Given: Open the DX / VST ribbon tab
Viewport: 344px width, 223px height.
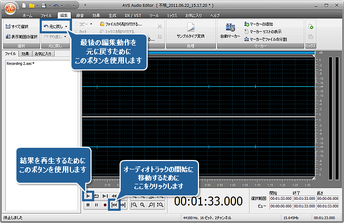Looking at the screenshot, I should pos(133,15).
